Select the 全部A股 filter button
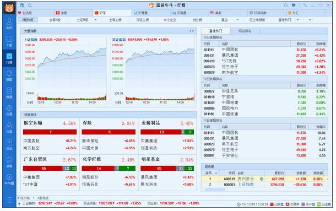336x211 pixels. pyautogui.click(x=55, y=20)
